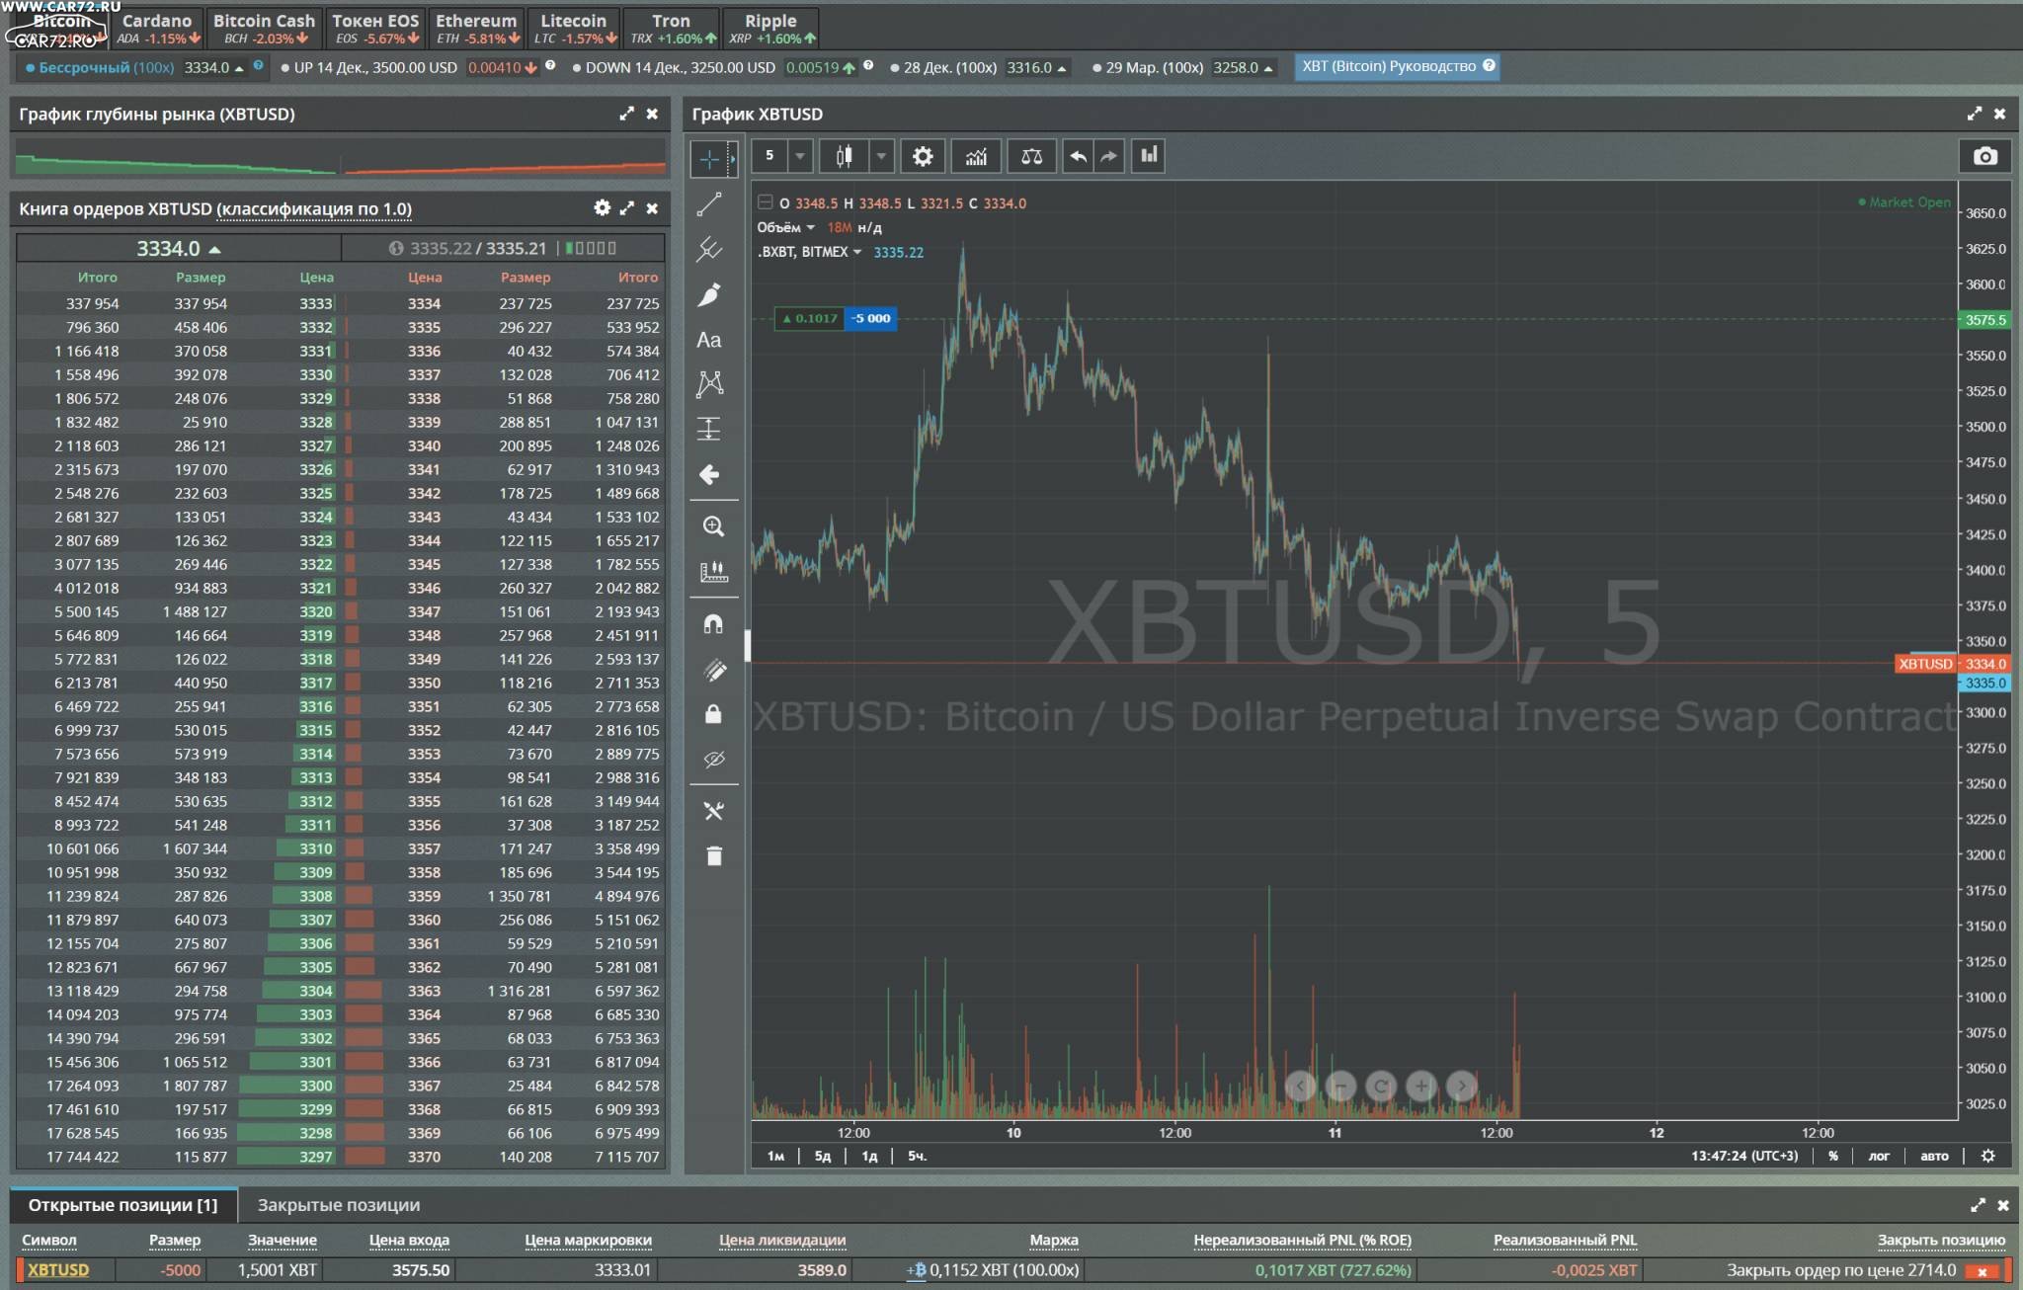The image size is (2023, 1290).
Task: Toggle logarithmic scale (лог)
Action: (1879, 1156)
